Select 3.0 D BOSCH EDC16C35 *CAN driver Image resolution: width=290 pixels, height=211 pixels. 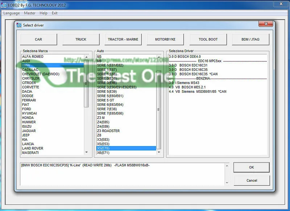pos(218,74)
